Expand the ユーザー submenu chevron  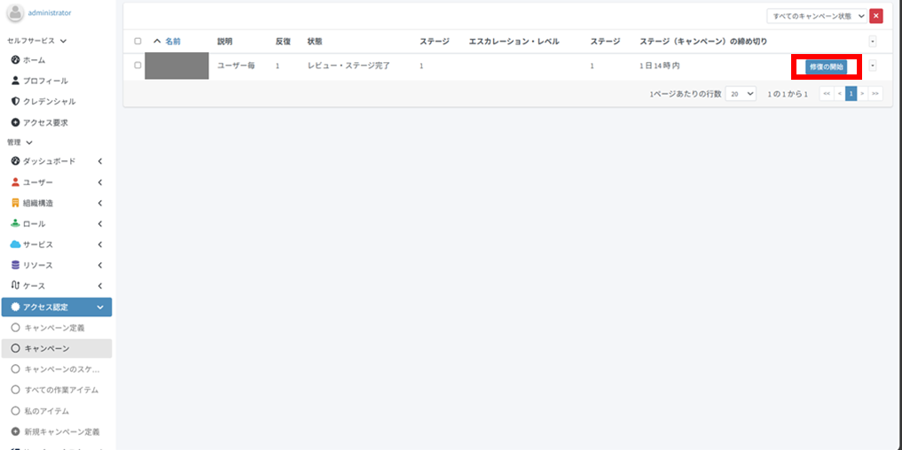click(100, 182)
